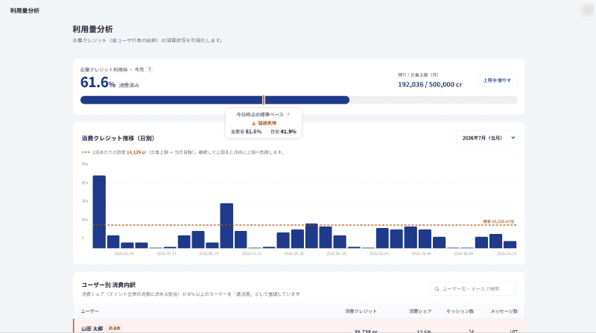The image size is (596, 333).
Task: Click the 高消費 badge beside 山田 太郎
Action: [114, 328]
